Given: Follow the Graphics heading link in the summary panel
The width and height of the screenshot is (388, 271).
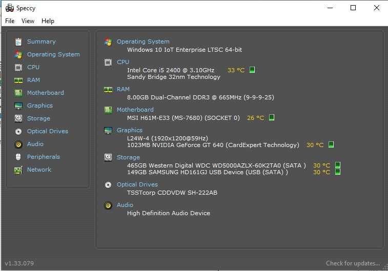Looking at the screenshot, I should click(129, 130).
